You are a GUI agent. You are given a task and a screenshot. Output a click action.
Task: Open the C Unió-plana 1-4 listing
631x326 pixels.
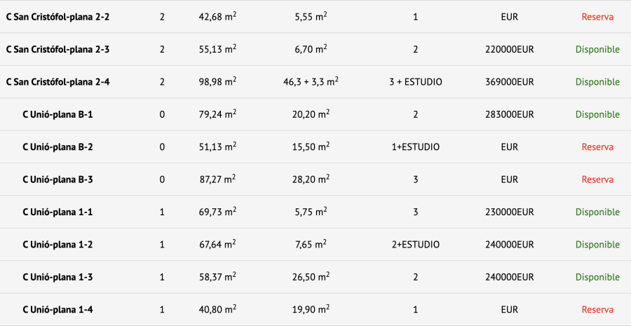[x=57, y=309]
